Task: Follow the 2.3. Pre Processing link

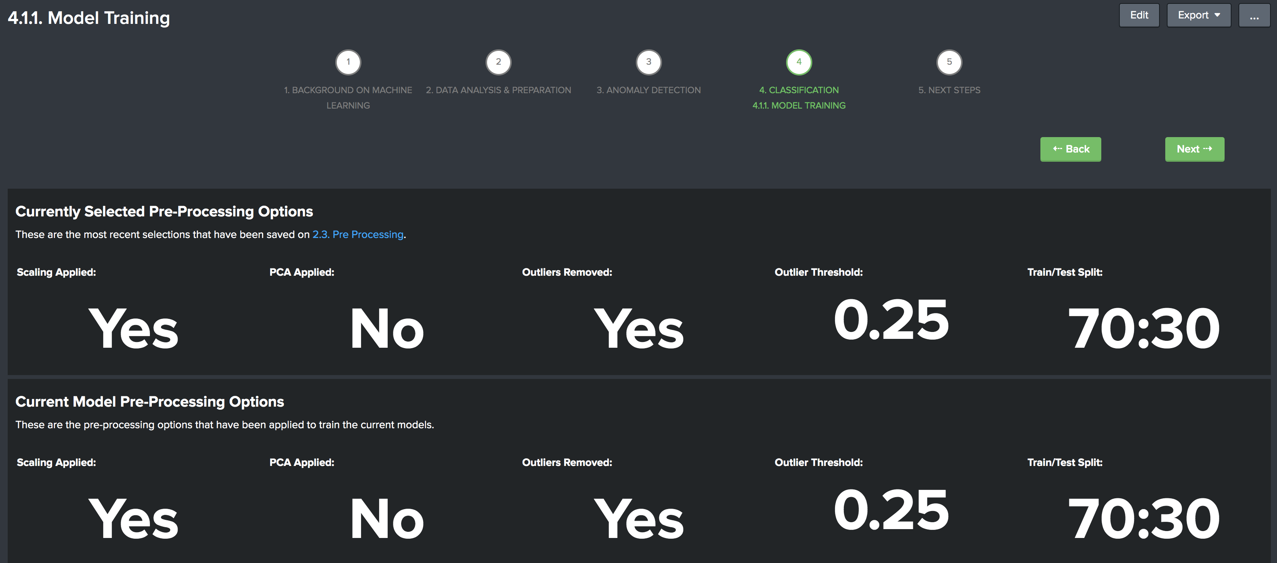Action: click(x=358, y=235)
